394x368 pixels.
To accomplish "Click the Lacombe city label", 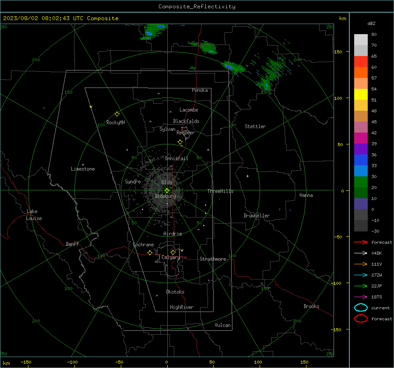I will tap(189, 110).
